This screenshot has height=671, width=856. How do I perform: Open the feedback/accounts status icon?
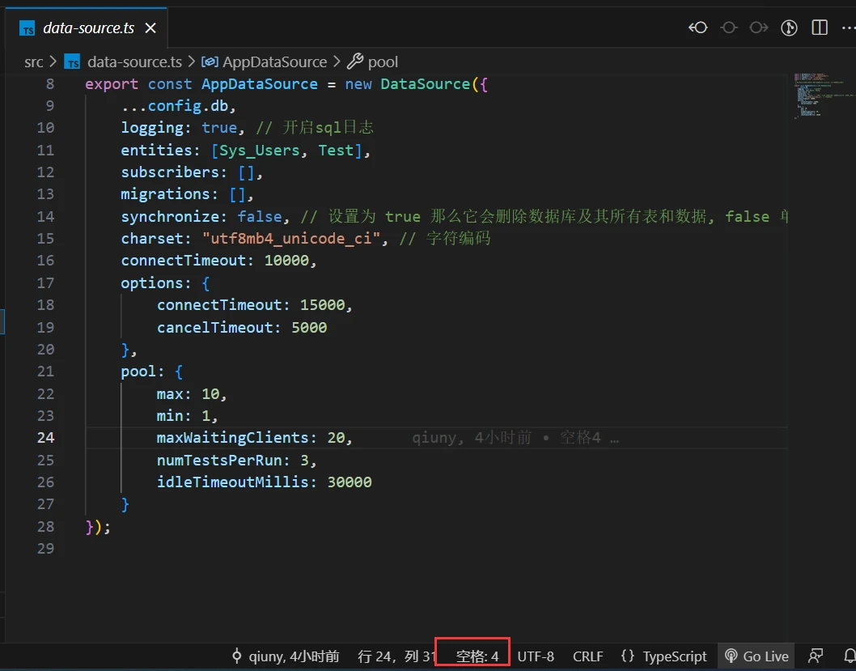point(816,656)
